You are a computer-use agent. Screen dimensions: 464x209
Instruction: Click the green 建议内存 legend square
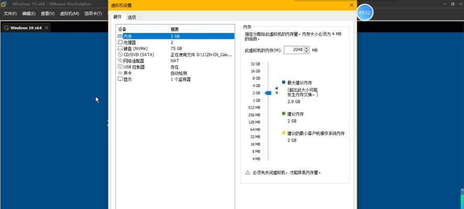tap(284, 113)
